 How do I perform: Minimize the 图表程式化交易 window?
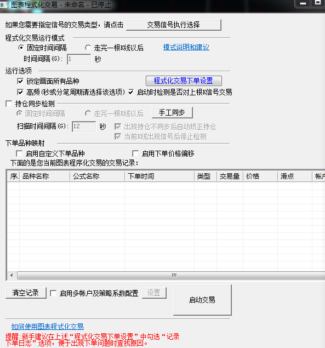[303, 3]
